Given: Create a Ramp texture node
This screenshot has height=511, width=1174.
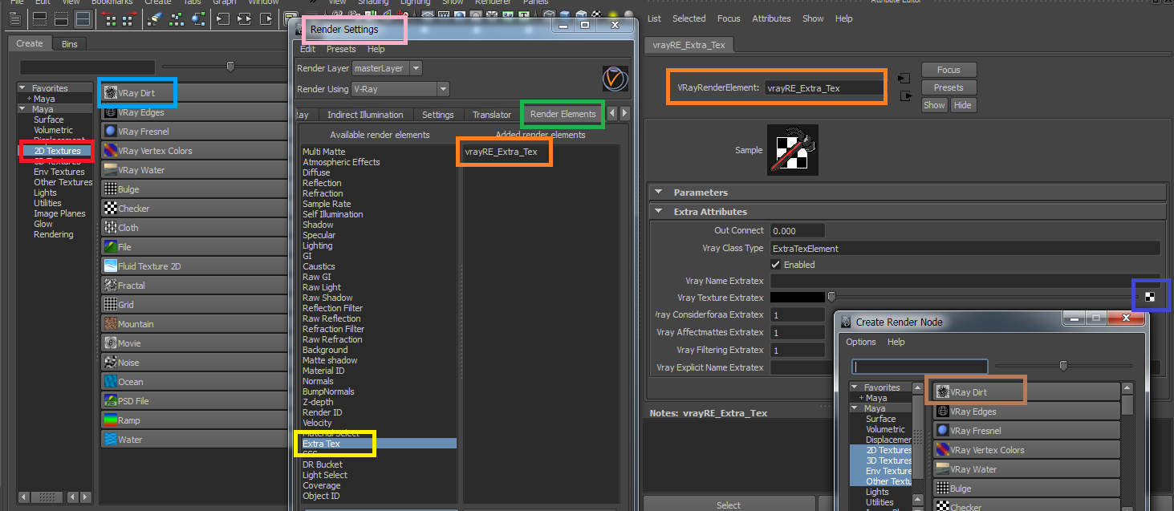Looking at the screenshot, I should [193, 420].
